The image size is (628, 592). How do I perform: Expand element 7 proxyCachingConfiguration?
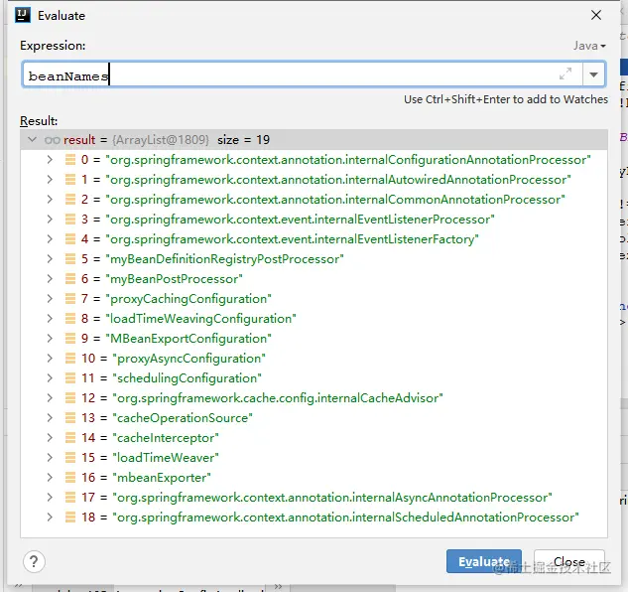[50, 298]
